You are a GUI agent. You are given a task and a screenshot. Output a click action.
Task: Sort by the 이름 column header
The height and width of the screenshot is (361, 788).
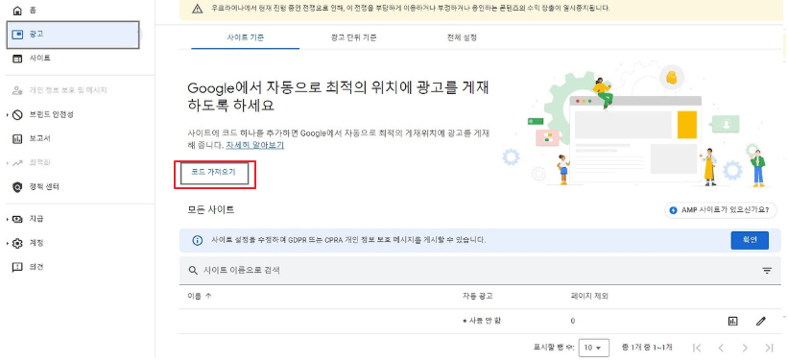click(x=200, y=296)
